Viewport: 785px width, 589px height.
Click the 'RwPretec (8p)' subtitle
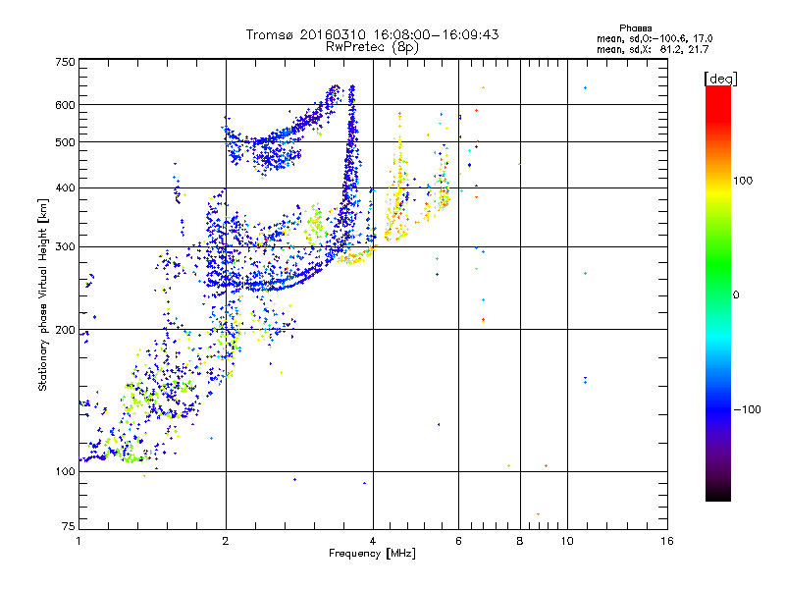click(372, 47)
